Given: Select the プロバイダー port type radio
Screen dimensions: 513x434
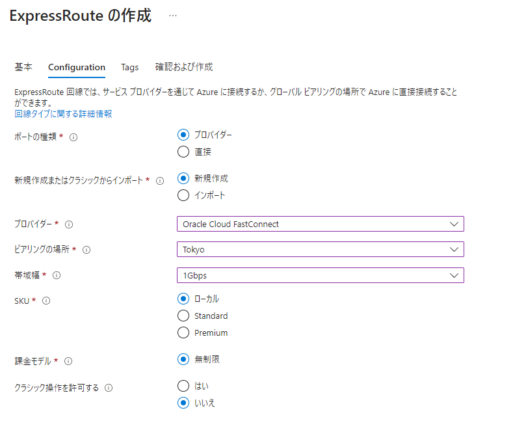Looking at the screenshot, I should (183, 135).
